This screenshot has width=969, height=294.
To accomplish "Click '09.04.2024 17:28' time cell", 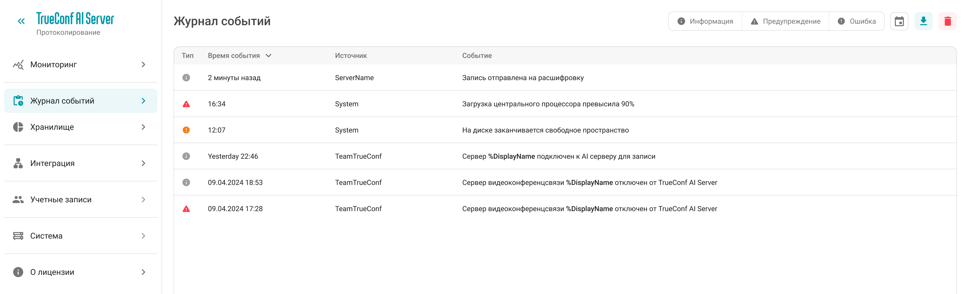I will (x=235, y=209).
